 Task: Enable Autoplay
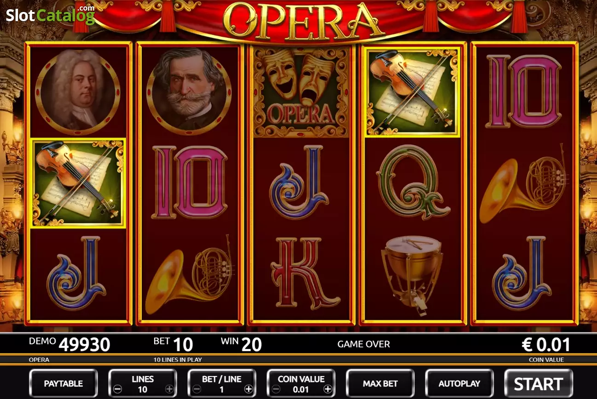(x=459, y=383)
